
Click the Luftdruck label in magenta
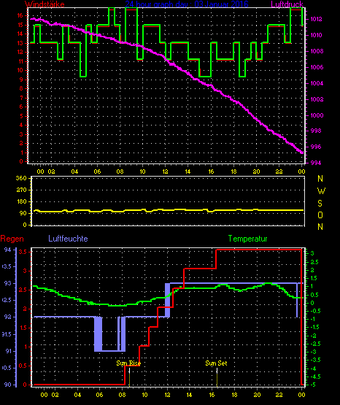point(287,4)
